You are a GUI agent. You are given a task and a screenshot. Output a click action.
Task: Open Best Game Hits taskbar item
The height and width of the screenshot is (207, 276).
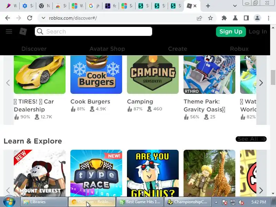[x=140, y=202]
